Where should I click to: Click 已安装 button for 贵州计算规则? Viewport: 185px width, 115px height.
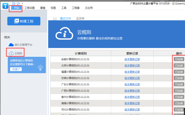[179, 97]
